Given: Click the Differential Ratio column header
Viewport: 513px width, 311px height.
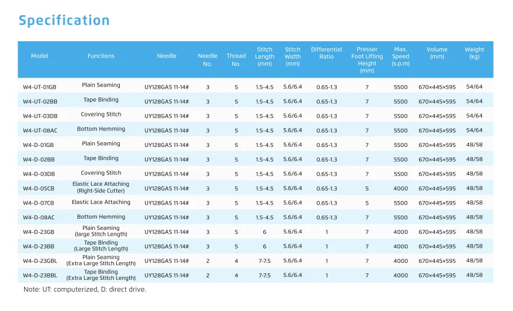Looking at the screenshot, I should click(x=326, y=53).
